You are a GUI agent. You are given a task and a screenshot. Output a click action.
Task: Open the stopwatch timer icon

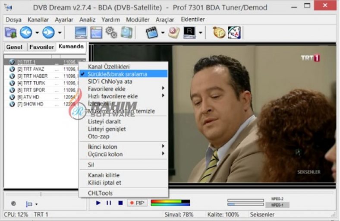click(219, 32)
